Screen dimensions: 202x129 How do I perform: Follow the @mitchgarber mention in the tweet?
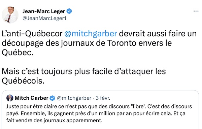click(x=91, y=34)
